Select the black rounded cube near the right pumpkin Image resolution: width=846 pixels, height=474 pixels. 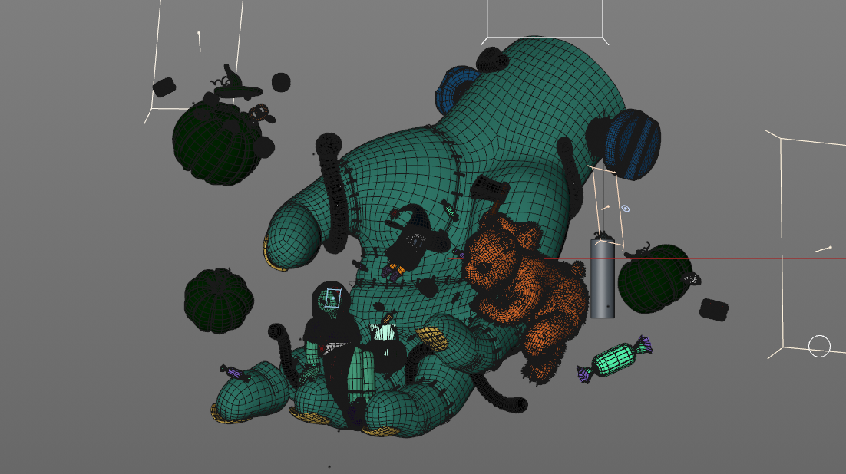tap(714, 310)
